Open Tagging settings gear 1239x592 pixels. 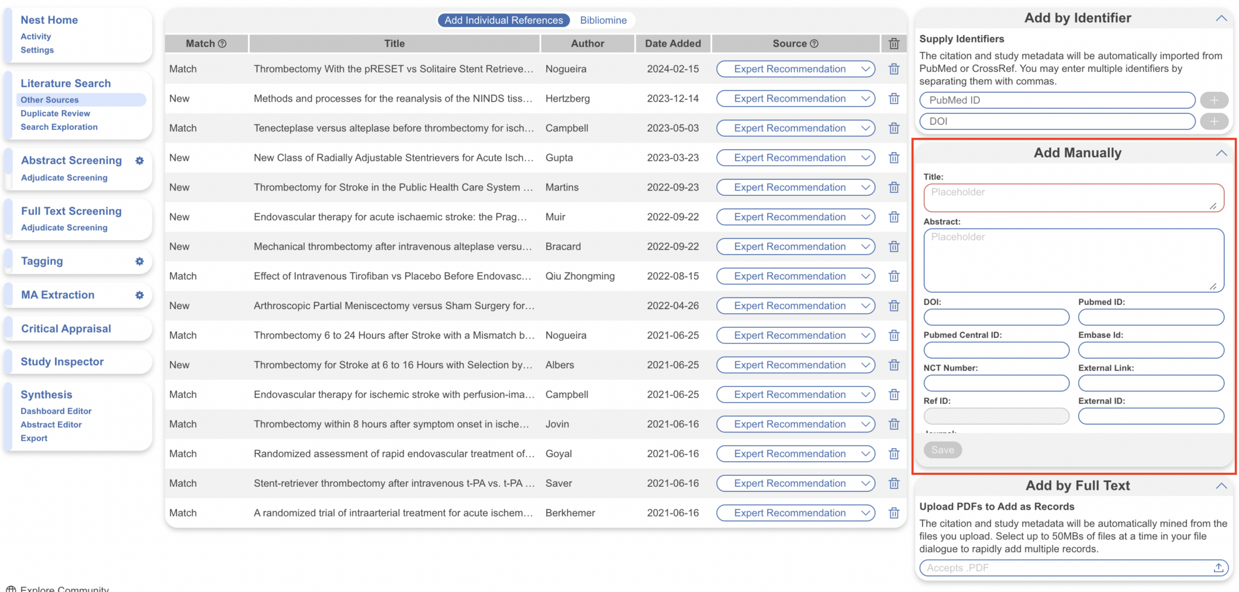coord(140,261)
